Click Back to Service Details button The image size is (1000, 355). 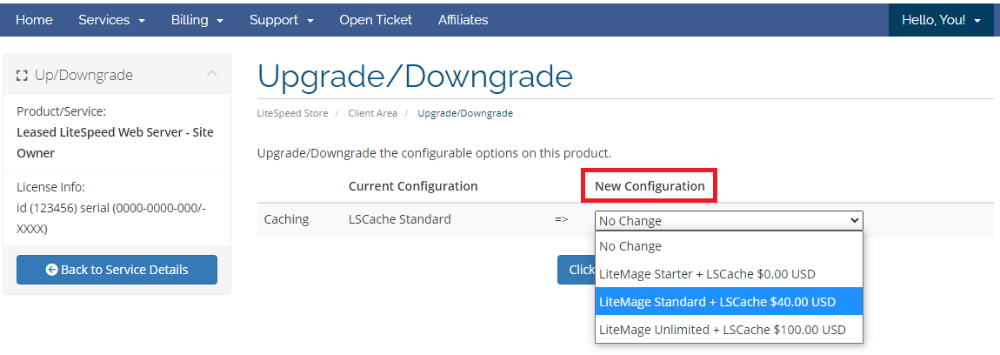(x=117, y=270)
